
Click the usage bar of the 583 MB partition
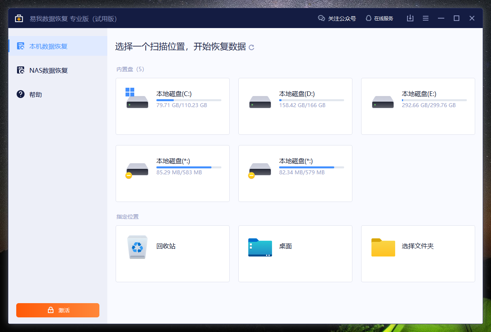pyautogui.click(x=189, y=168)
